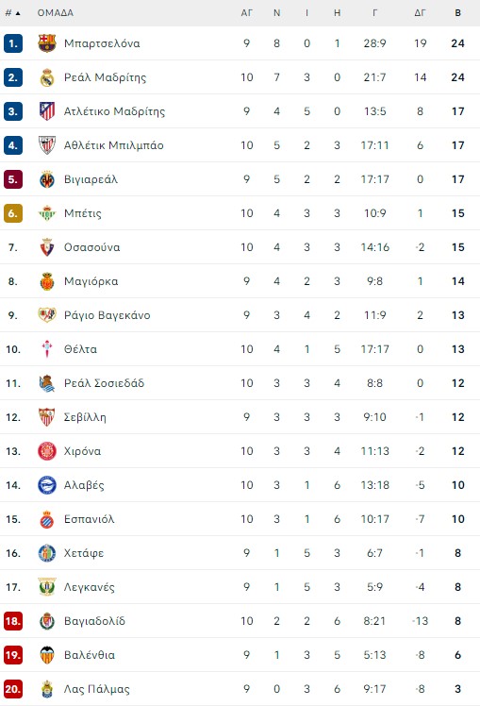Viewport: 480px width, 706px height.
Task: Click the Valencia bat crest icon
Action: pyautogui.click(x=47, y=655)
